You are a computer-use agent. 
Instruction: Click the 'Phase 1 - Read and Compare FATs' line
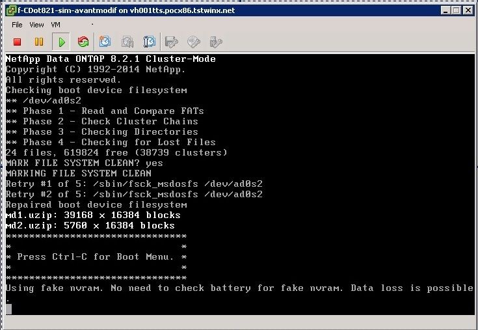click(105, 111)
